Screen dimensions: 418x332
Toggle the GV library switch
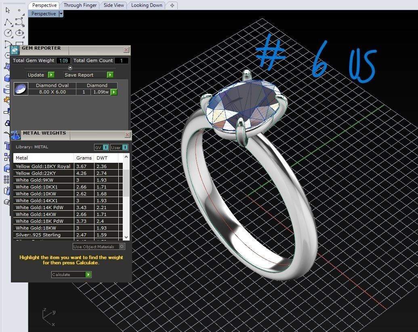[105, 147]
